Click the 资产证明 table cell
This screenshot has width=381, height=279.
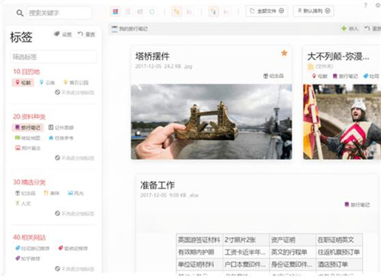coord(293,239)
